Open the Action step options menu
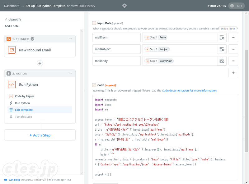Screen dimensions: 249x184 [x=70, y=74]
